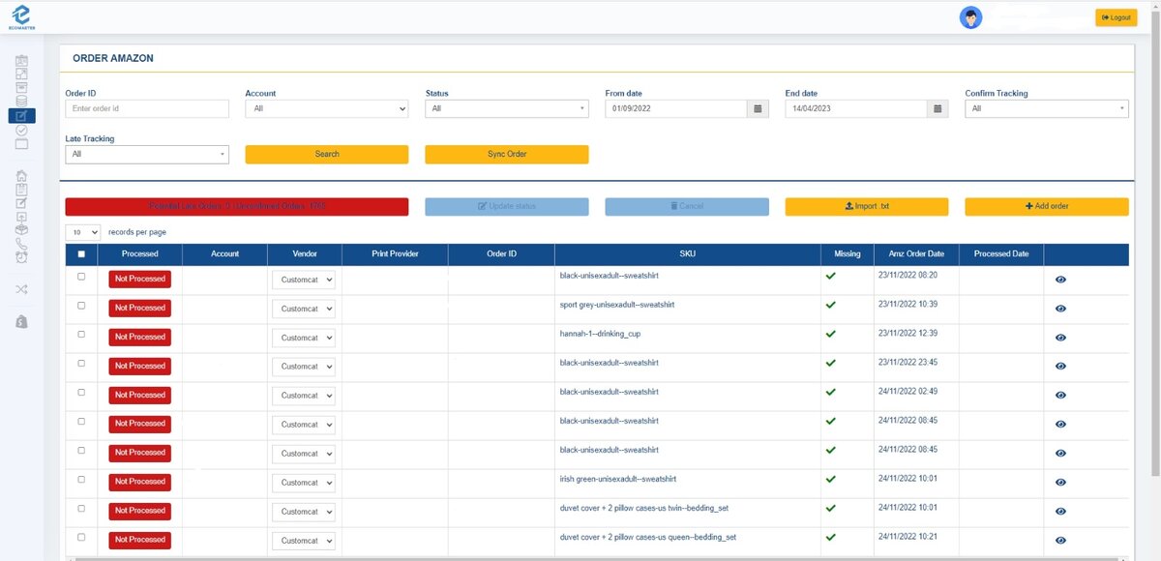Image resolution: width=1161 pixels, height=561 pixels.
Task: Sort by the Print Provider column header
Action: tap(395, 254)
